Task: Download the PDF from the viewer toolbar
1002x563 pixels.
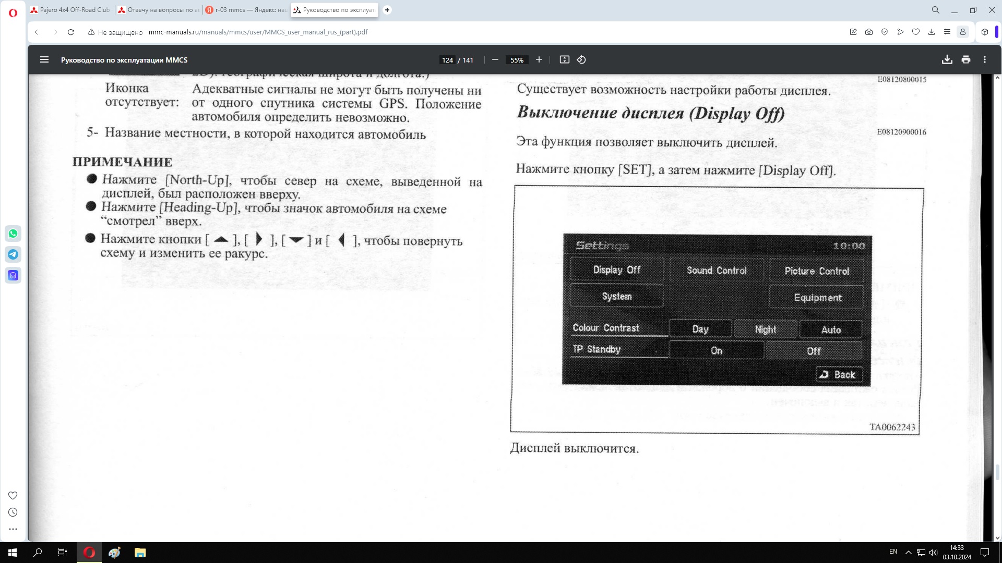Action: (947, 60)
